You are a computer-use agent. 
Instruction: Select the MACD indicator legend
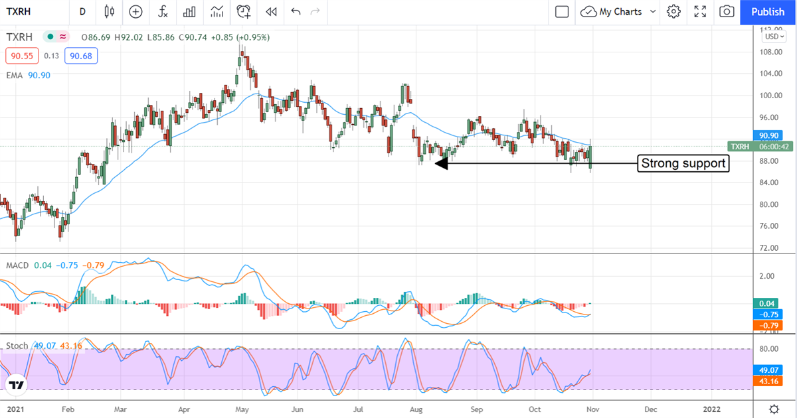(17, 265)
